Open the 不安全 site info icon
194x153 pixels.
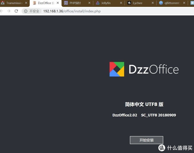point(26,11)
